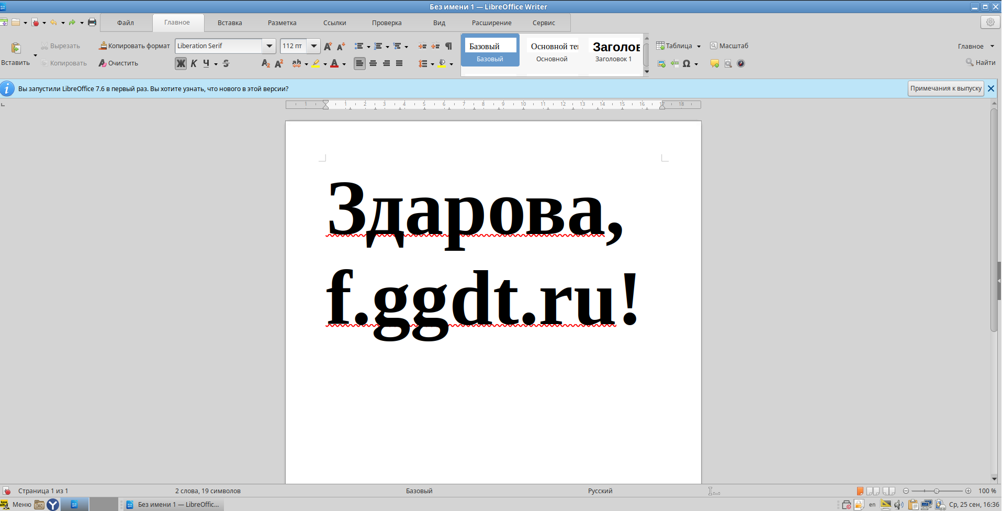Viewport: 1002px width, 511px height.
Task: Click the Найти button
Action: [981, 63]
